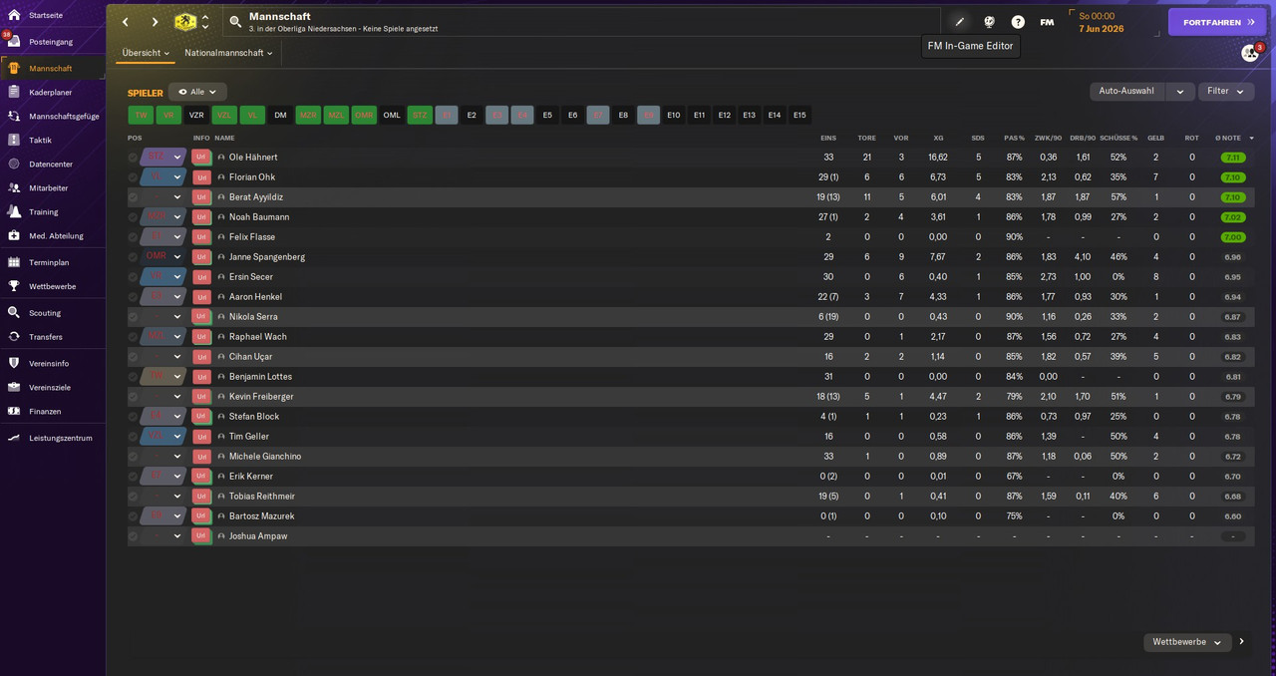Screen dimensions: 1276x676
Task: Expand the Nationalmannschaft dropdown
Action: (x=228, y=53)
